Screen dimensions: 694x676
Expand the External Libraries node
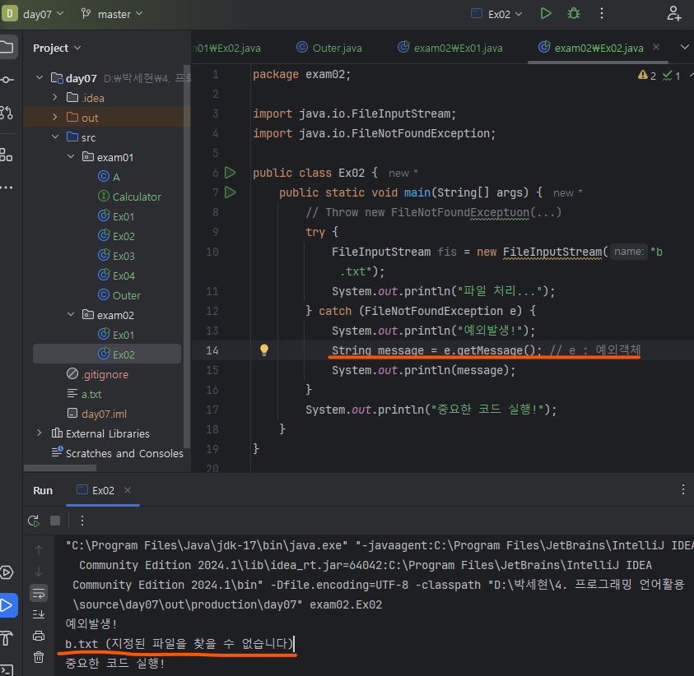click(x=40, y=433)
